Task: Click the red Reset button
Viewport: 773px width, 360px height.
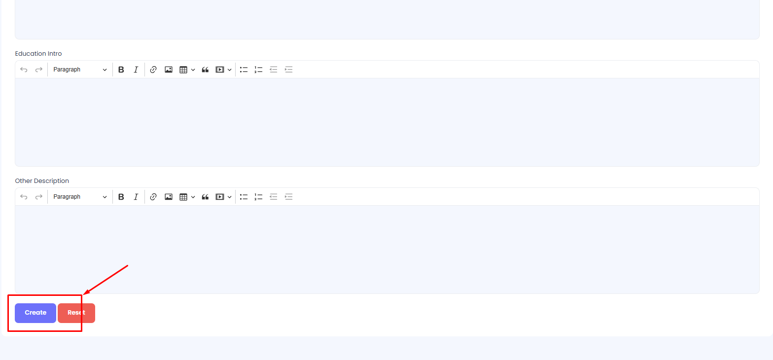Action: coord(76,313)
